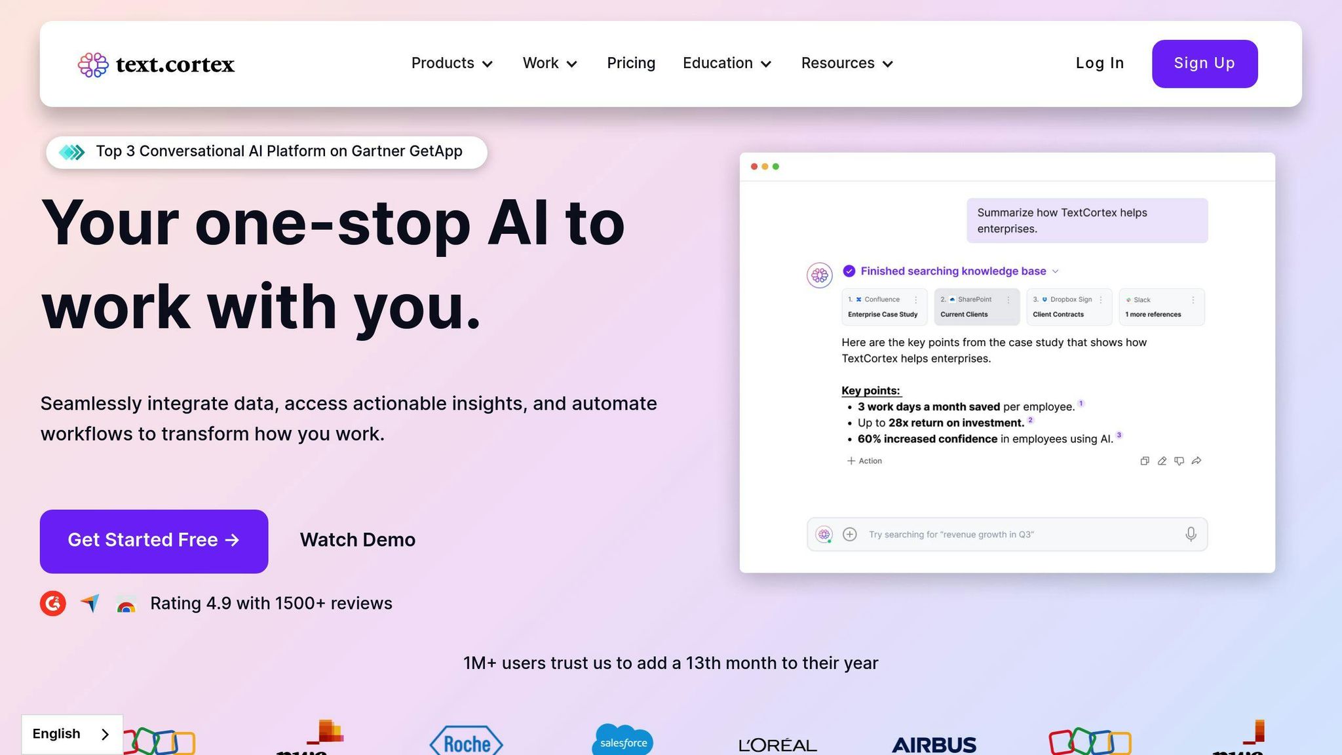The height and width of the screenshot is (755, 1342).
Task: Open the English language selector
Action: [x=72, y=734]
